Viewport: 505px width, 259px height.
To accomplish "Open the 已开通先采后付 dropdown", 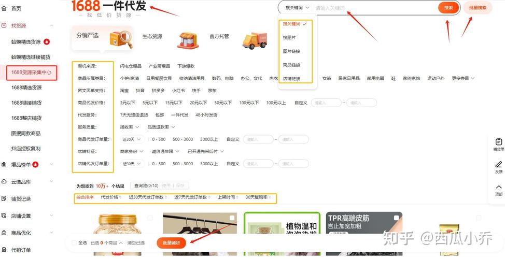I will tap(206, 151).
